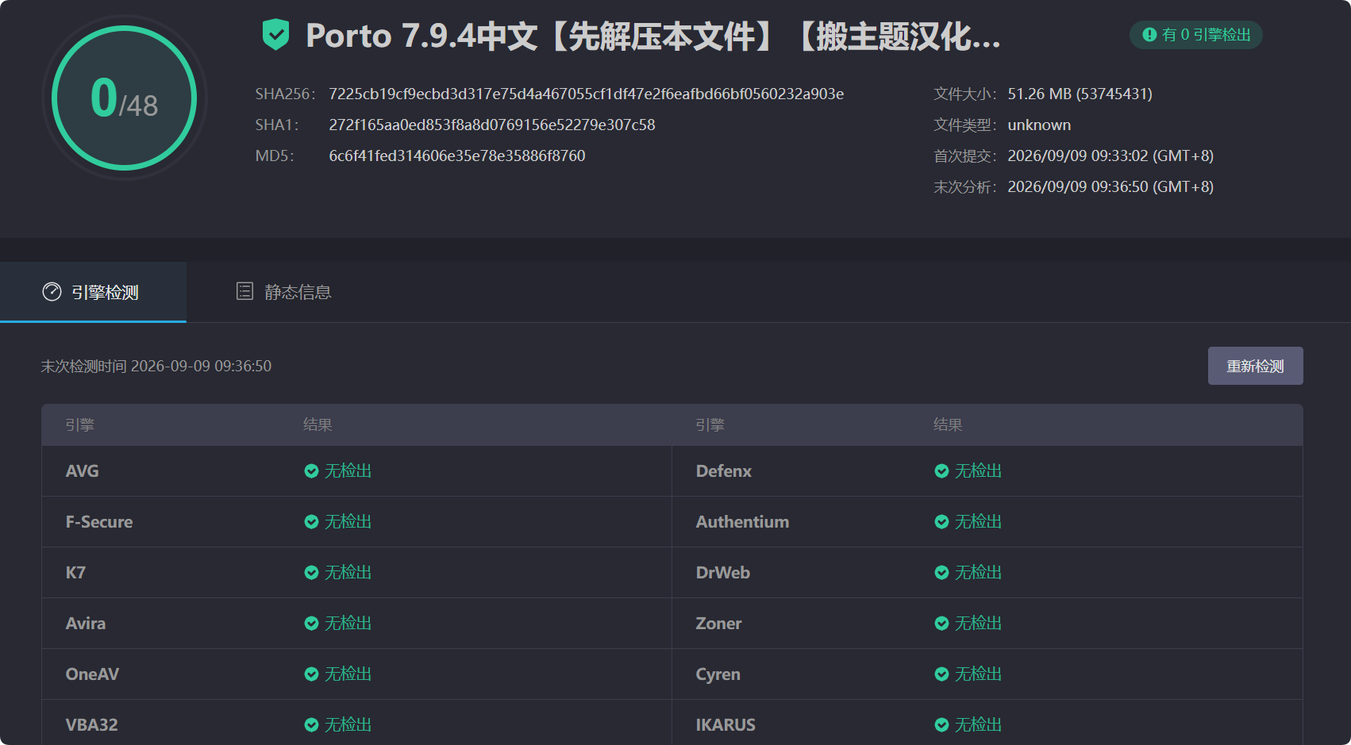
Task: Click the green check icon for AVG
Action: (x=311, y=471)
